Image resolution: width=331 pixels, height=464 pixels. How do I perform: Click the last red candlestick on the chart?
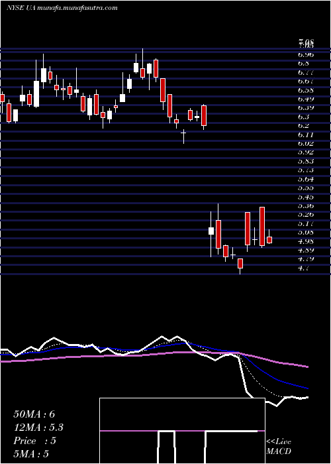coord(269,240)
